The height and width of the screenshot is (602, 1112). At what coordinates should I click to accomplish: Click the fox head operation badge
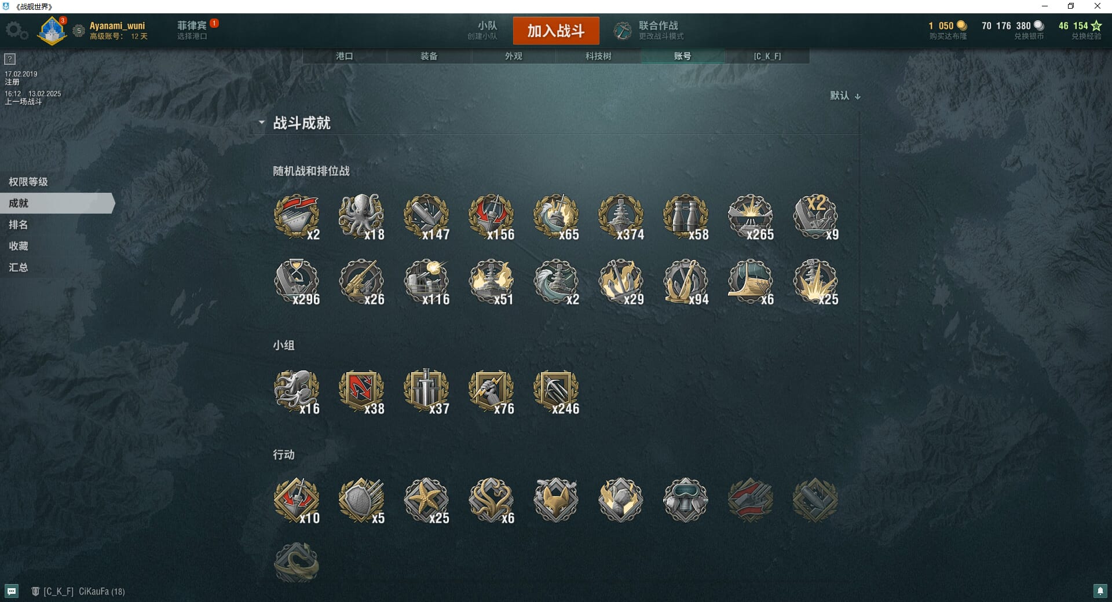click(556, 500)
